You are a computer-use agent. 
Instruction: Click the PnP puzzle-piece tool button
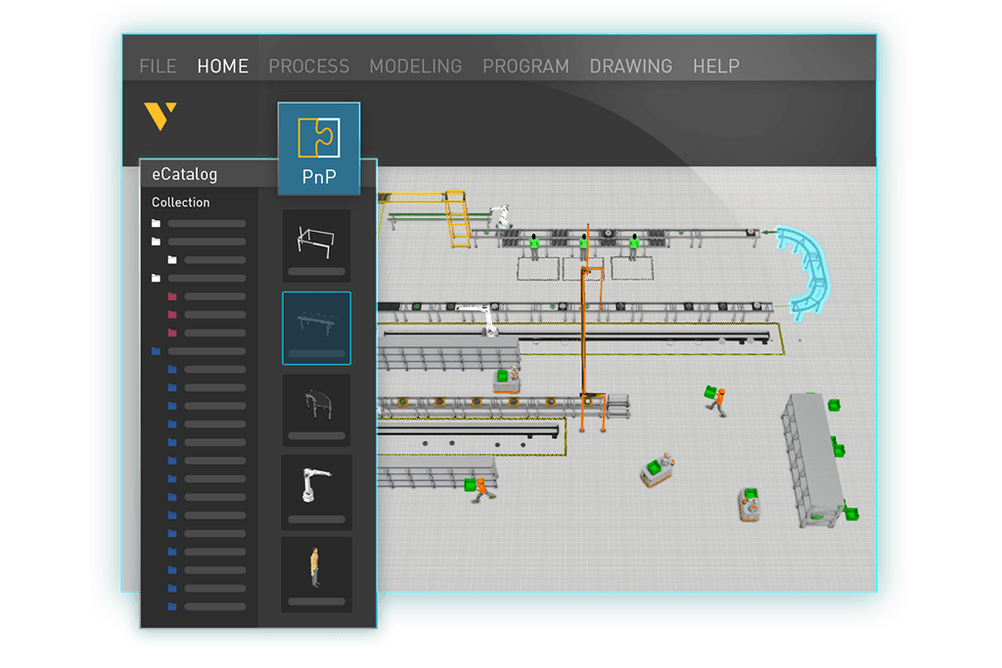(x=319, y=148)
